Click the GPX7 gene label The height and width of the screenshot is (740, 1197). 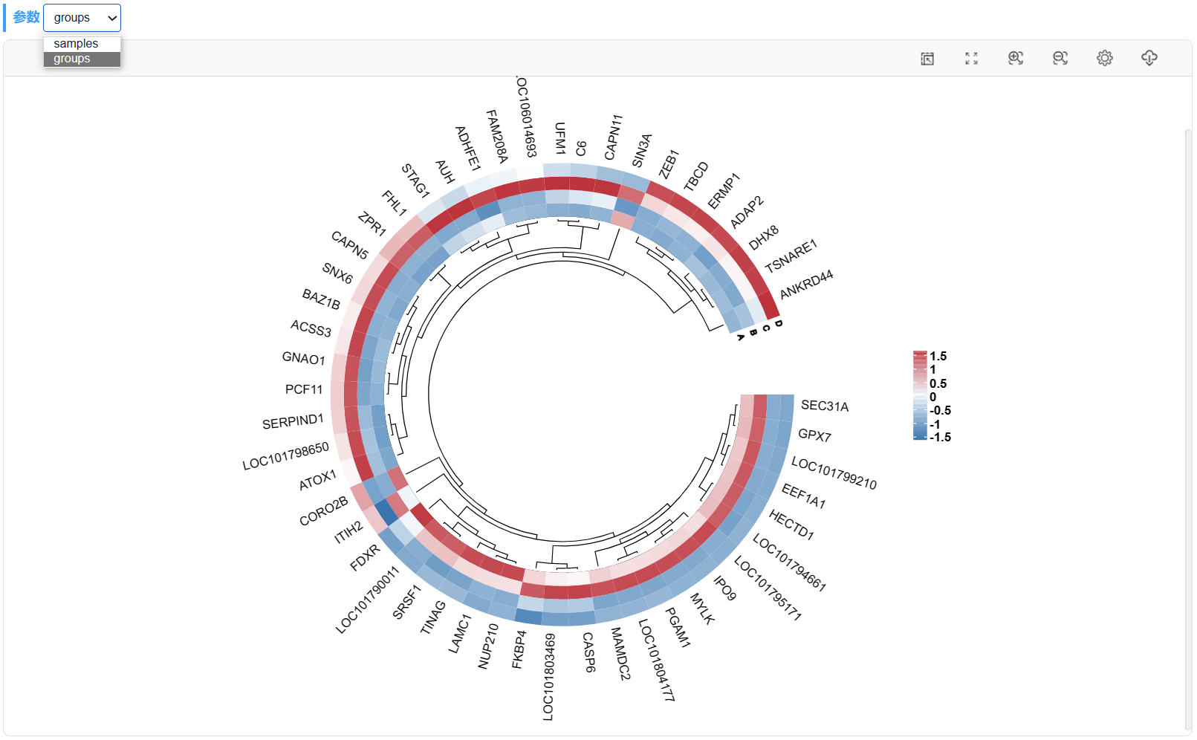(x=814, y=435)
